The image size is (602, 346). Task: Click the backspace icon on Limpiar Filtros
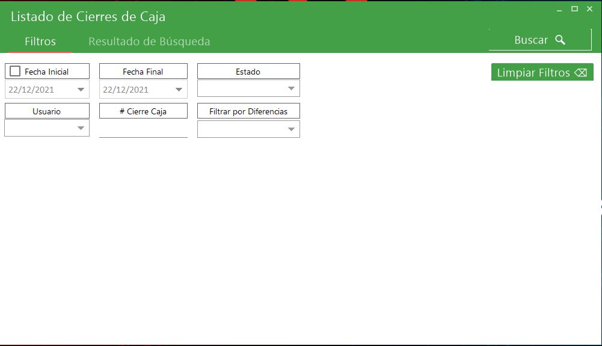coord(580,73)
